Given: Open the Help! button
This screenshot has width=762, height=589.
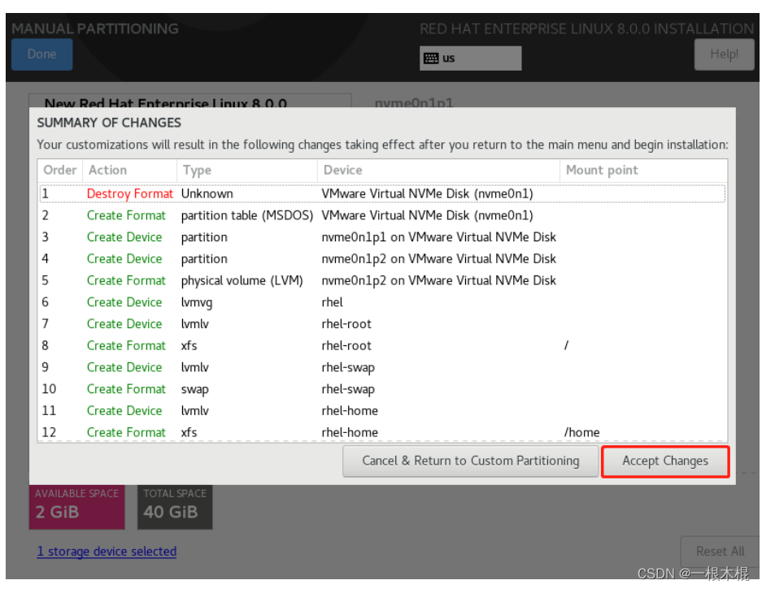Looking at the screenshot, I should point(724,54).
